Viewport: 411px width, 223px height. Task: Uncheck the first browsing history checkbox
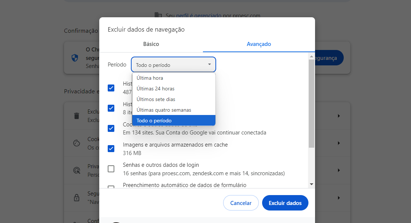point(111,88)
